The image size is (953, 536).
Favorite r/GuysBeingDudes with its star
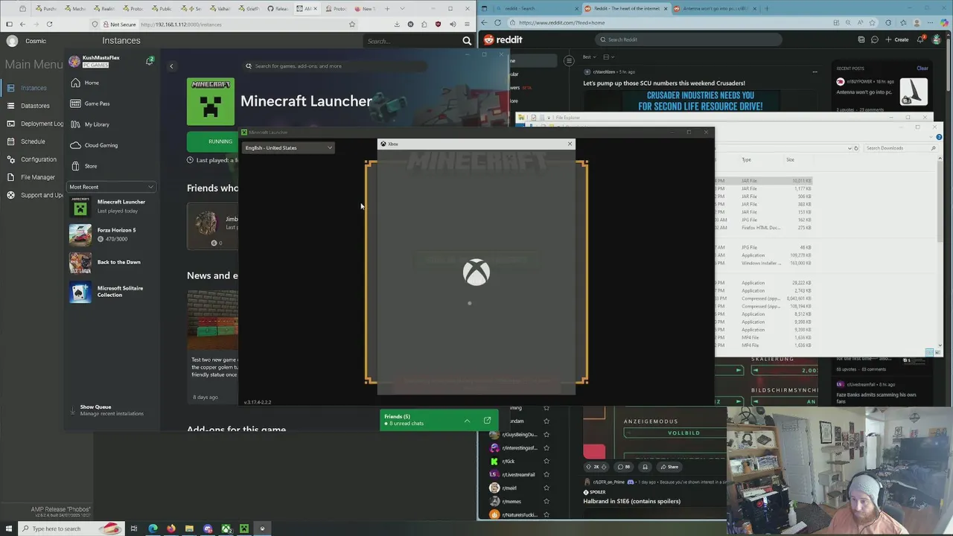(x=546, y=435)
